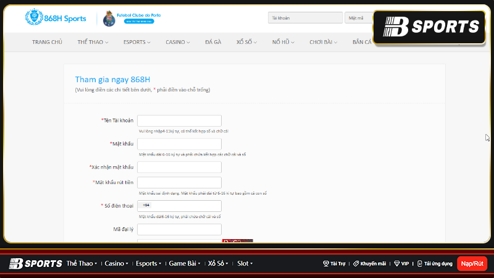
Task: Expand Casino in bottom bar
Action: point(116,264)
